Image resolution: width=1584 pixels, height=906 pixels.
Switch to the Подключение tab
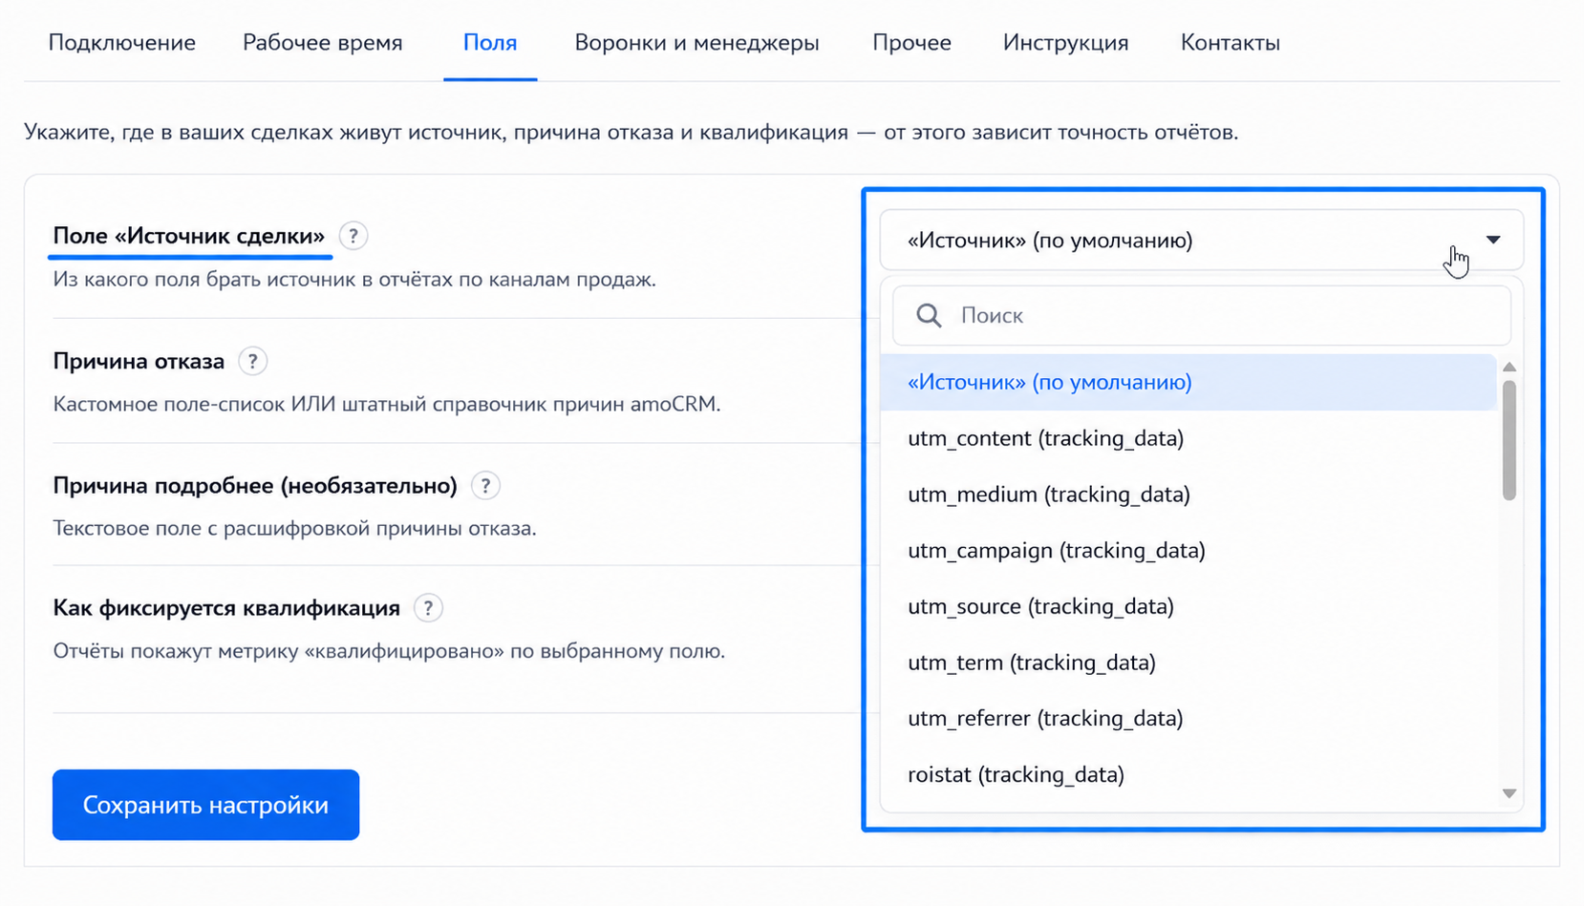(122, 43)
